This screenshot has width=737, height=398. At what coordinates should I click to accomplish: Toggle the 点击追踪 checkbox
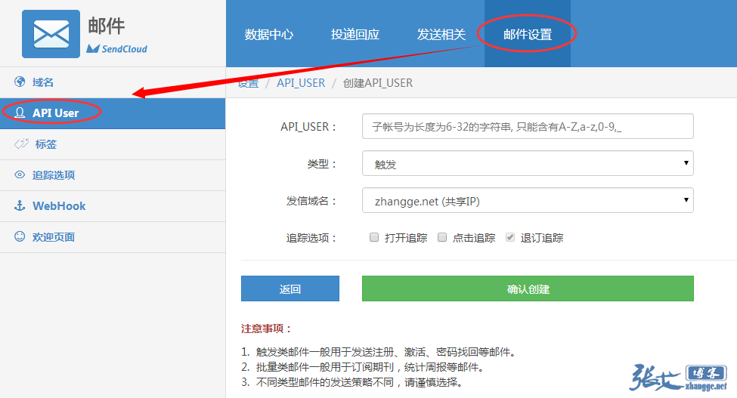[442, 237]
